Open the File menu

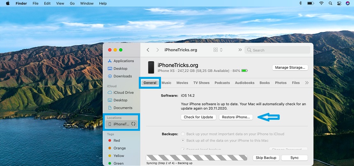(35, 3)
